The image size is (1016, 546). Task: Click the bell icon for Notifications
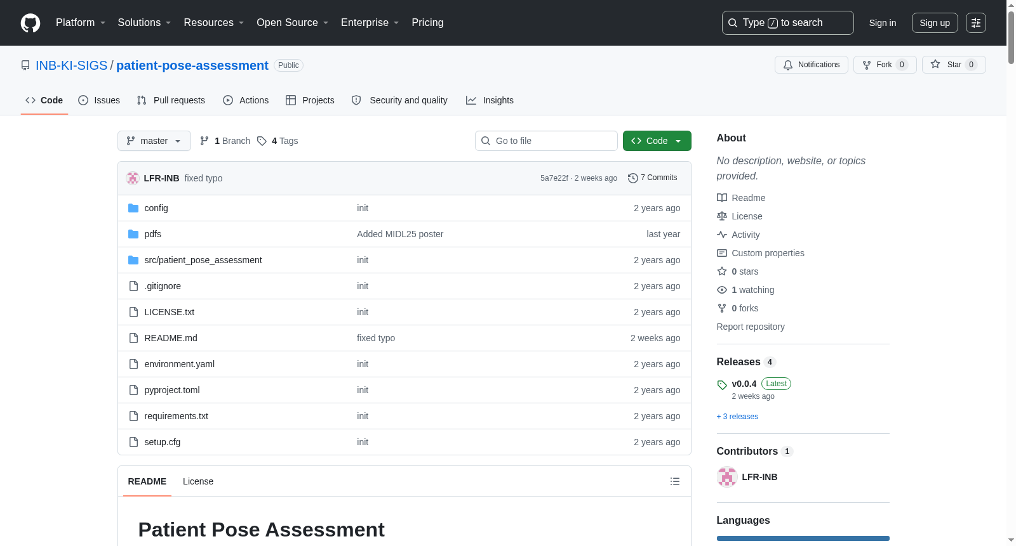(788, 65)
